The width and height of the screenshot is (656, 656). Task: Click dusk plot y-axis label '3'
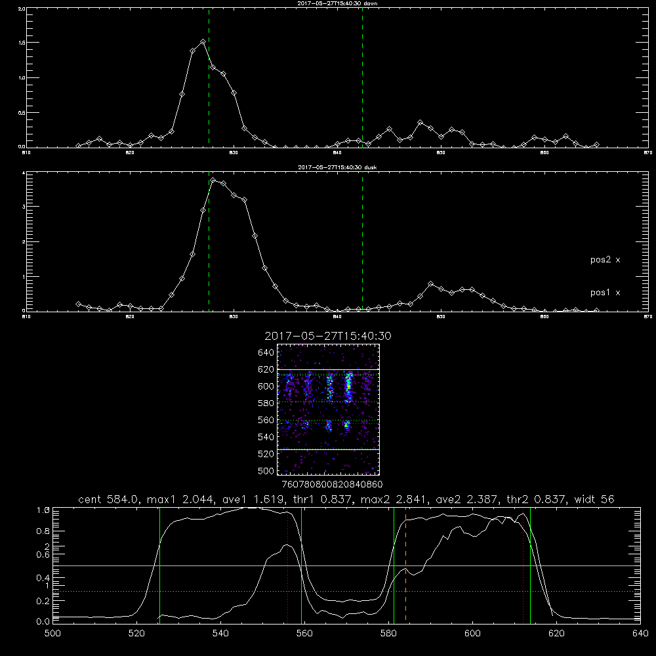tap(24, 207)
